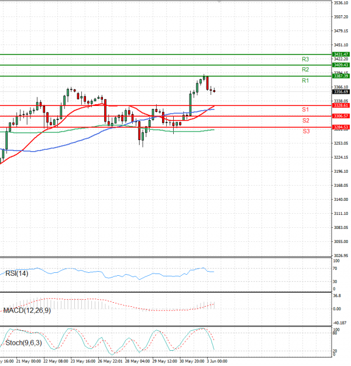Click the 3083.05 price axis value
Viewport: 351px width, 366px height.
tap(341, 227)
